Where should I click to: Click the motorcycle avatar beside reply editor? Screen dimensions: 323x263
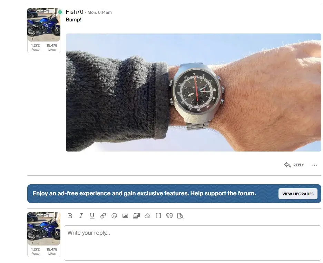pos(44,229)
